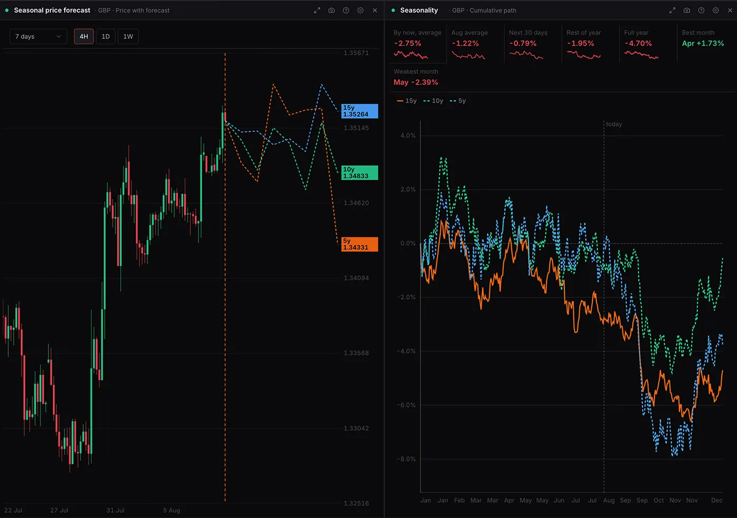Close the Seasonality panel
This screenshot has height=518, width=737.
(x=730, y=11)
